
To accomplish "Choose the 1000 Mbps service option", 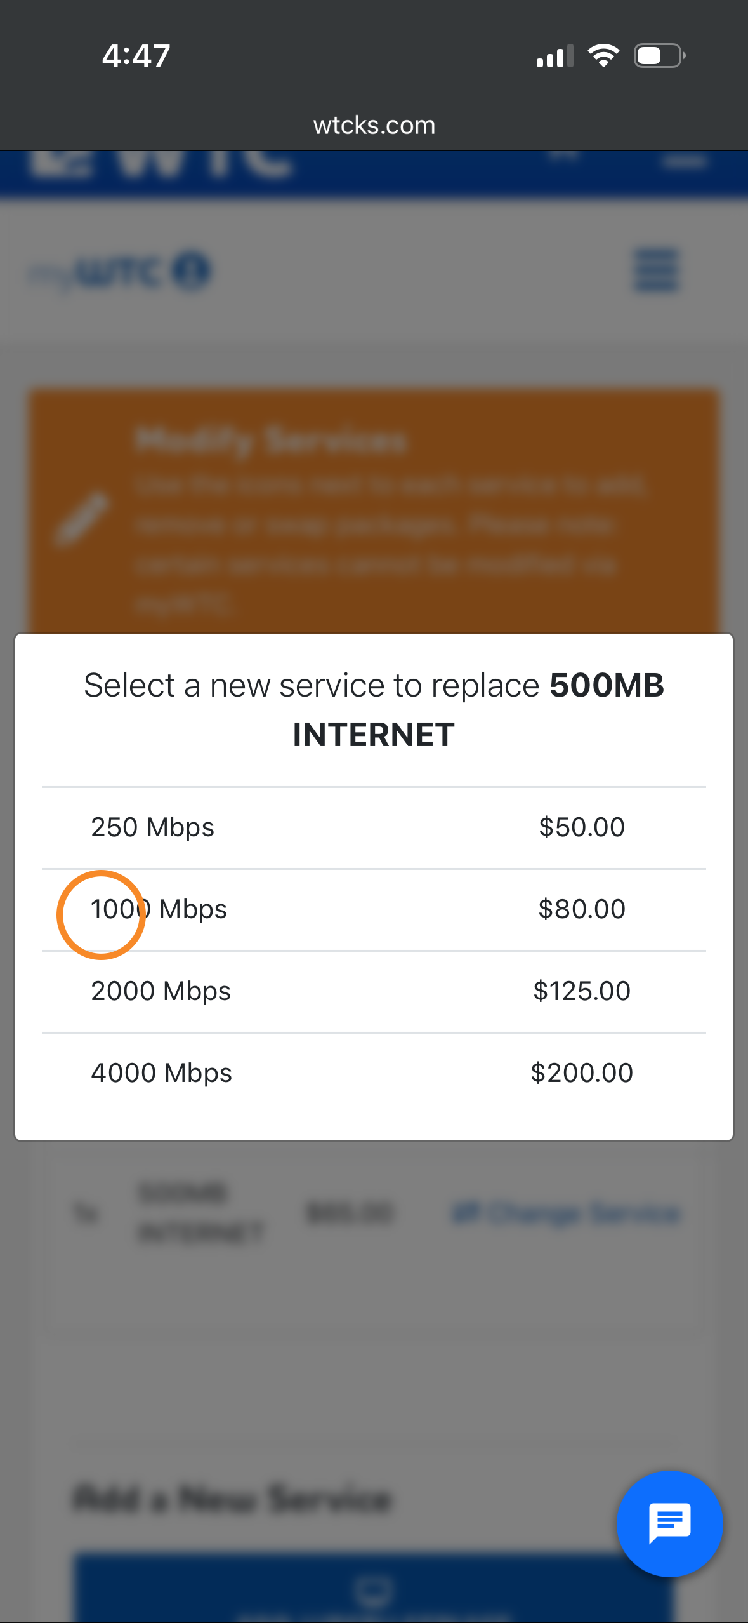I will pos(159,909).
